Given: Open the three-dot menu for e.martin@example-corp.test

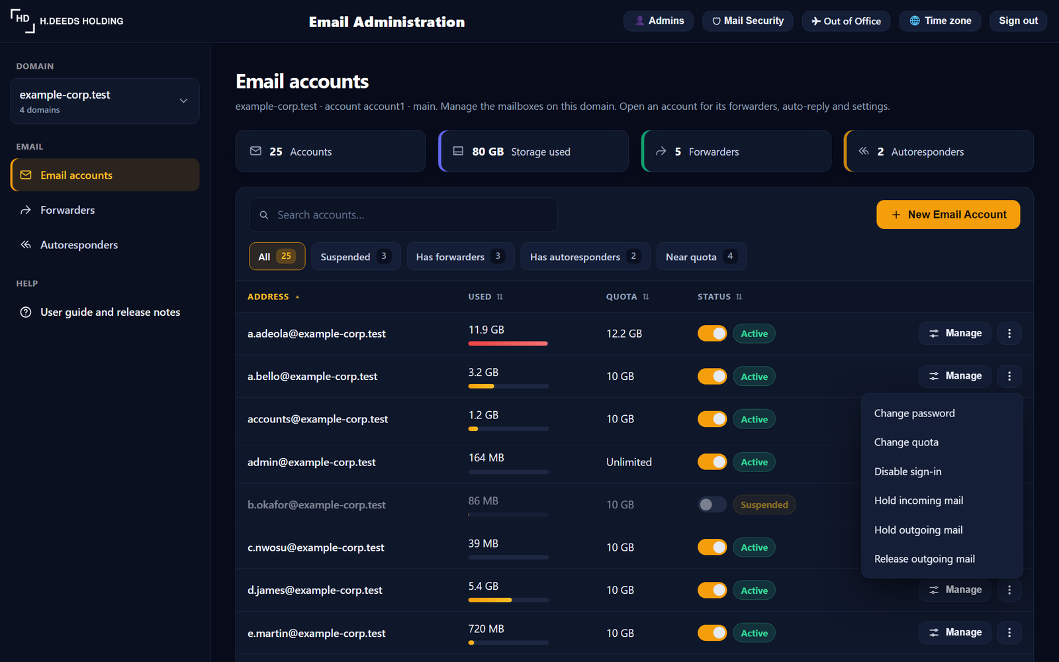Looking at the screenshot, I should click(1009, 633).
